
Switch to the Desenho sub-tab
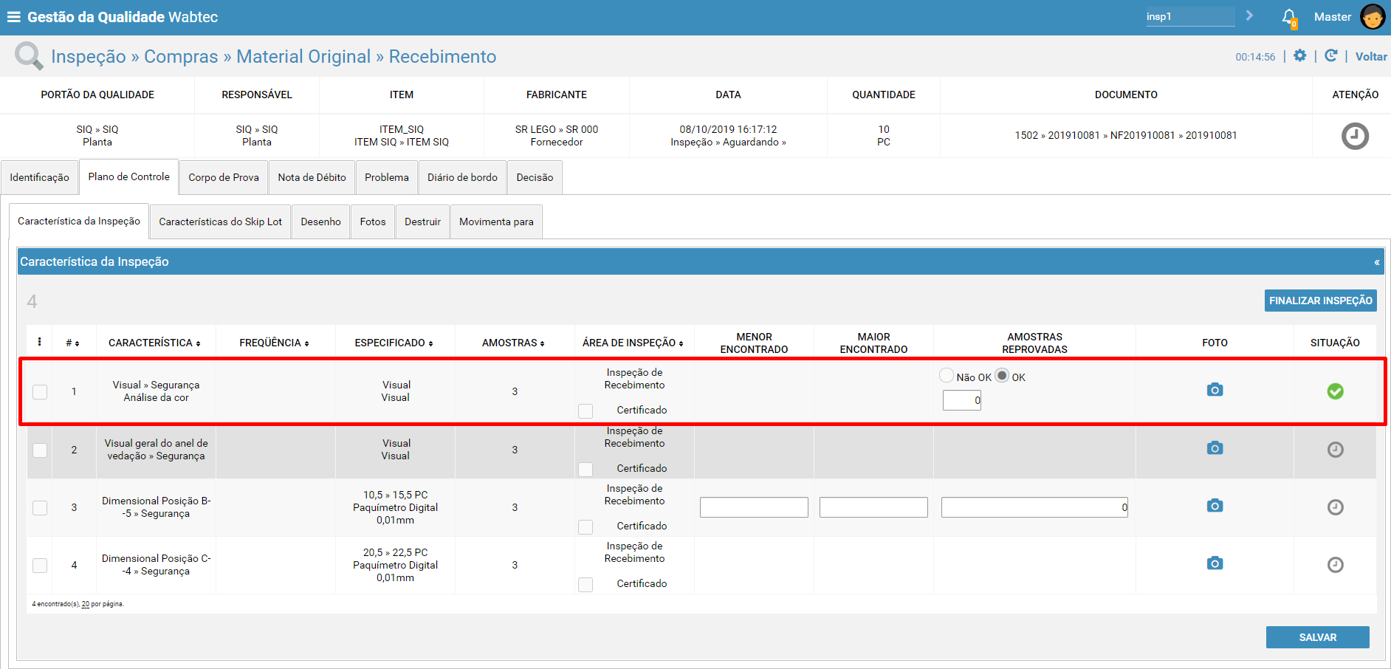click(320, 222)
